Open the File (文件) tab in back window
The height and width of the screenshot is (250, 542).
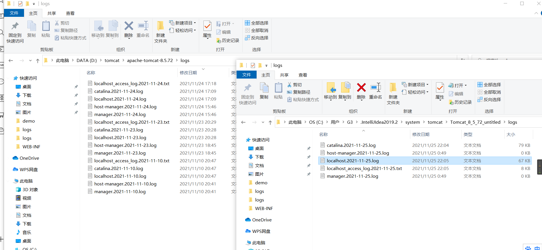[14, 13]
